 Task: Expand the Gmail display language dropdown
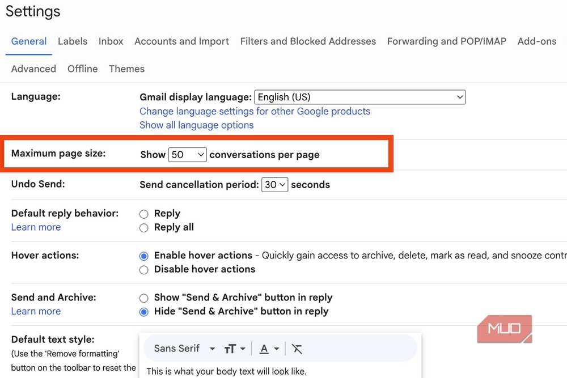click(x=360, y=97)
